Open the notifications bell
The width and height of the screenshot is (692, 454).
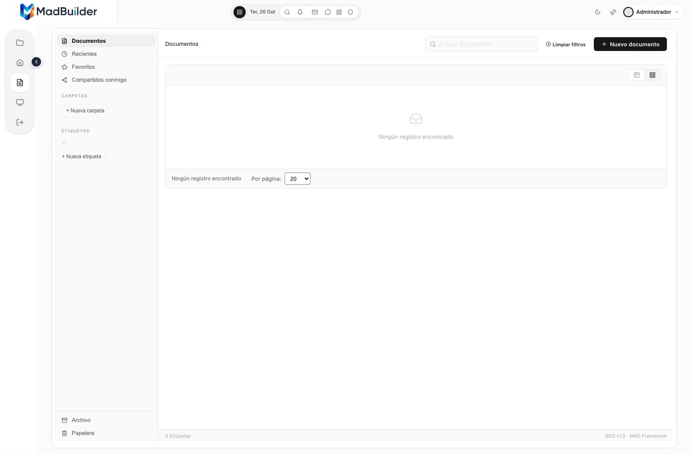300,12
